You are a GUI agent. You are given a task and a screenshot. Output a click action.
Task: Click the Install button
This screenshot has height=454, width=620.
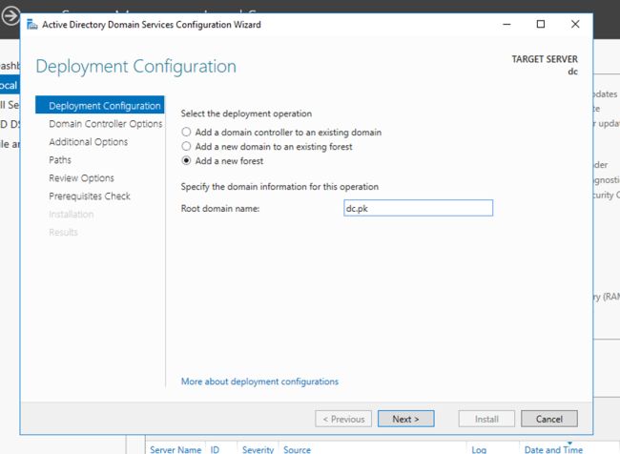pos(486,419)
